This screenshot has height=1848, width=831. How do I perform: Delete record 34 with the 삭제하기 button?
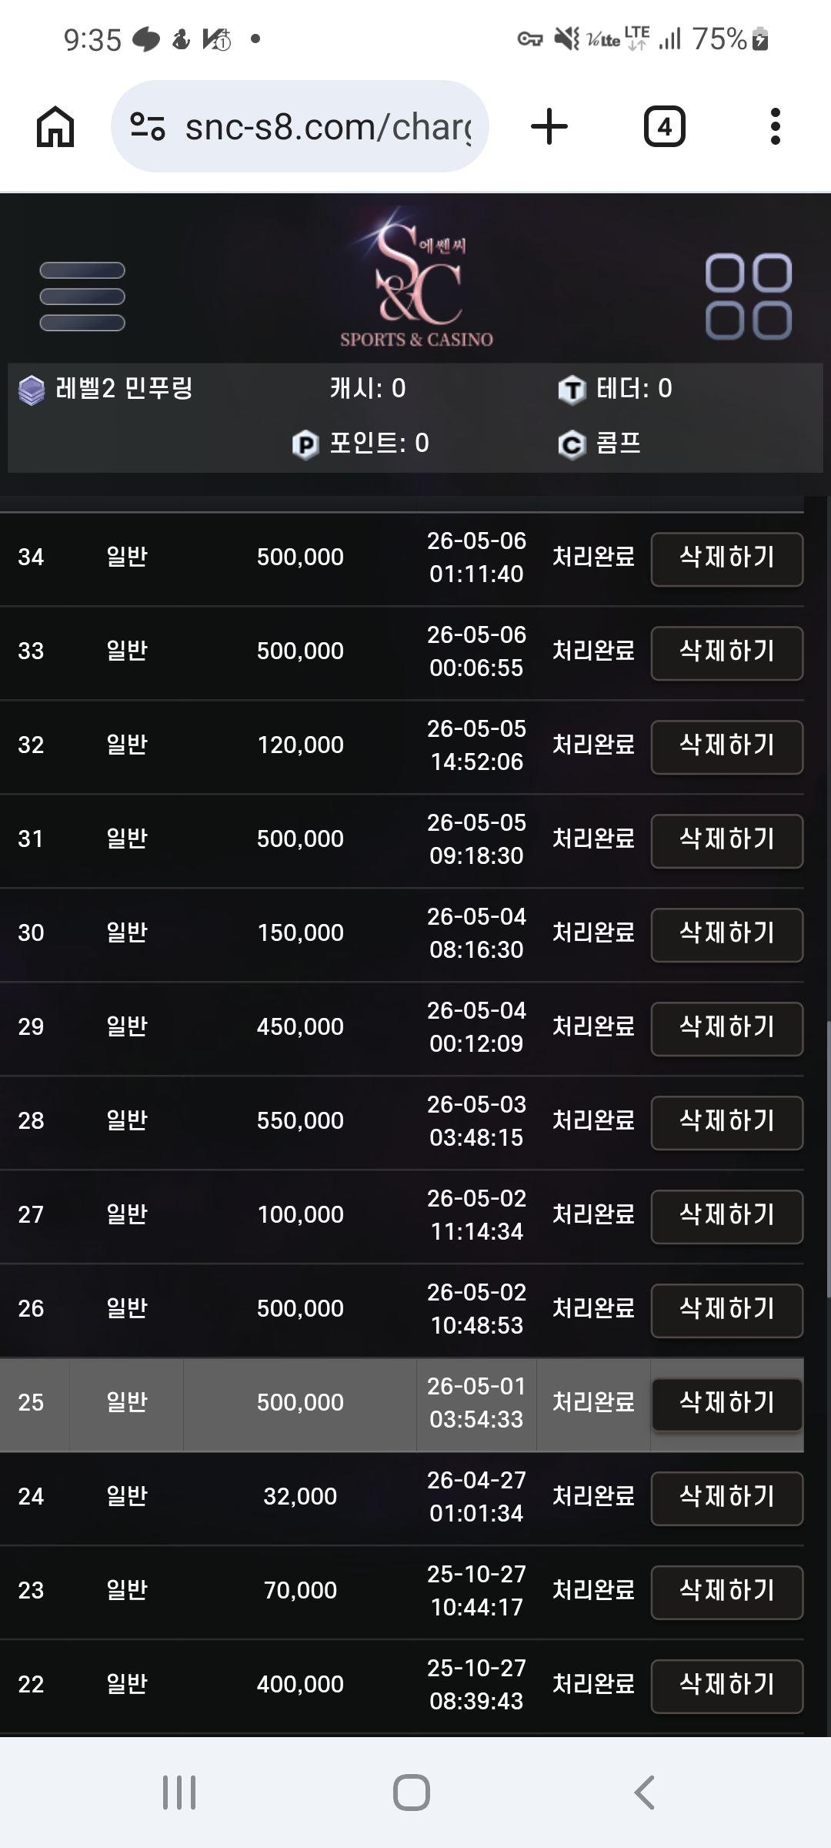pos(727,558)
